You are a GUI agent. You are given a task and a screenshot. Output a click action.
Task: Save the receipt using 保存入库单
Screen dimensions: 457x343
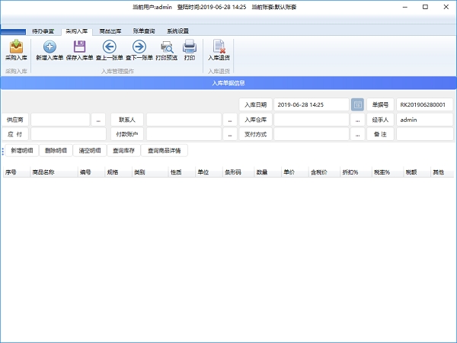[79, 50]
